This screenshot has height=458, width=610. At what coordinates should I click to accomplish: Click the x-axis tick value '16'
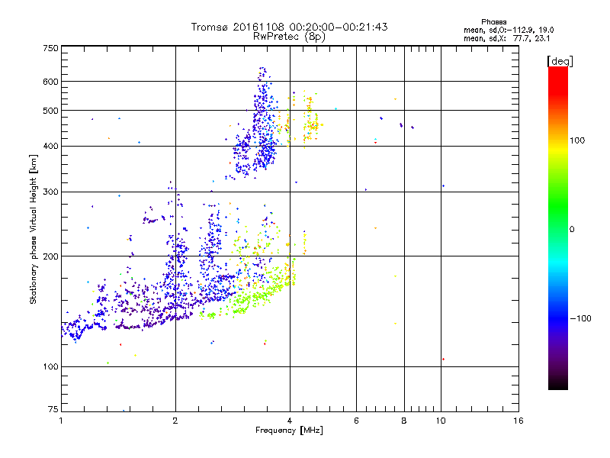click(x=518, y=421)
